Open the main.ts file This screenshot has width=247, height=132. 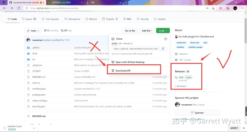click(36, 83)
